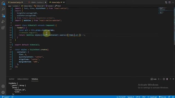This screenshot has width=175, height=98.
Task: Click the screens breadcrumb segment
Action: click(x=16, y=6)
